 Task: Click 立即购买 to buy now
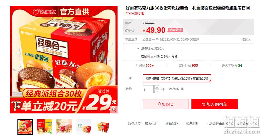click(x=166, y=104)
